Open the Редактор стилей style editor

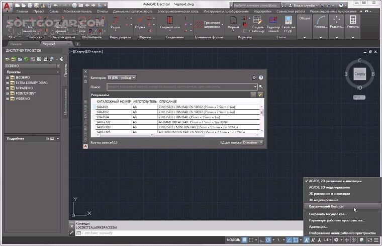273,24
